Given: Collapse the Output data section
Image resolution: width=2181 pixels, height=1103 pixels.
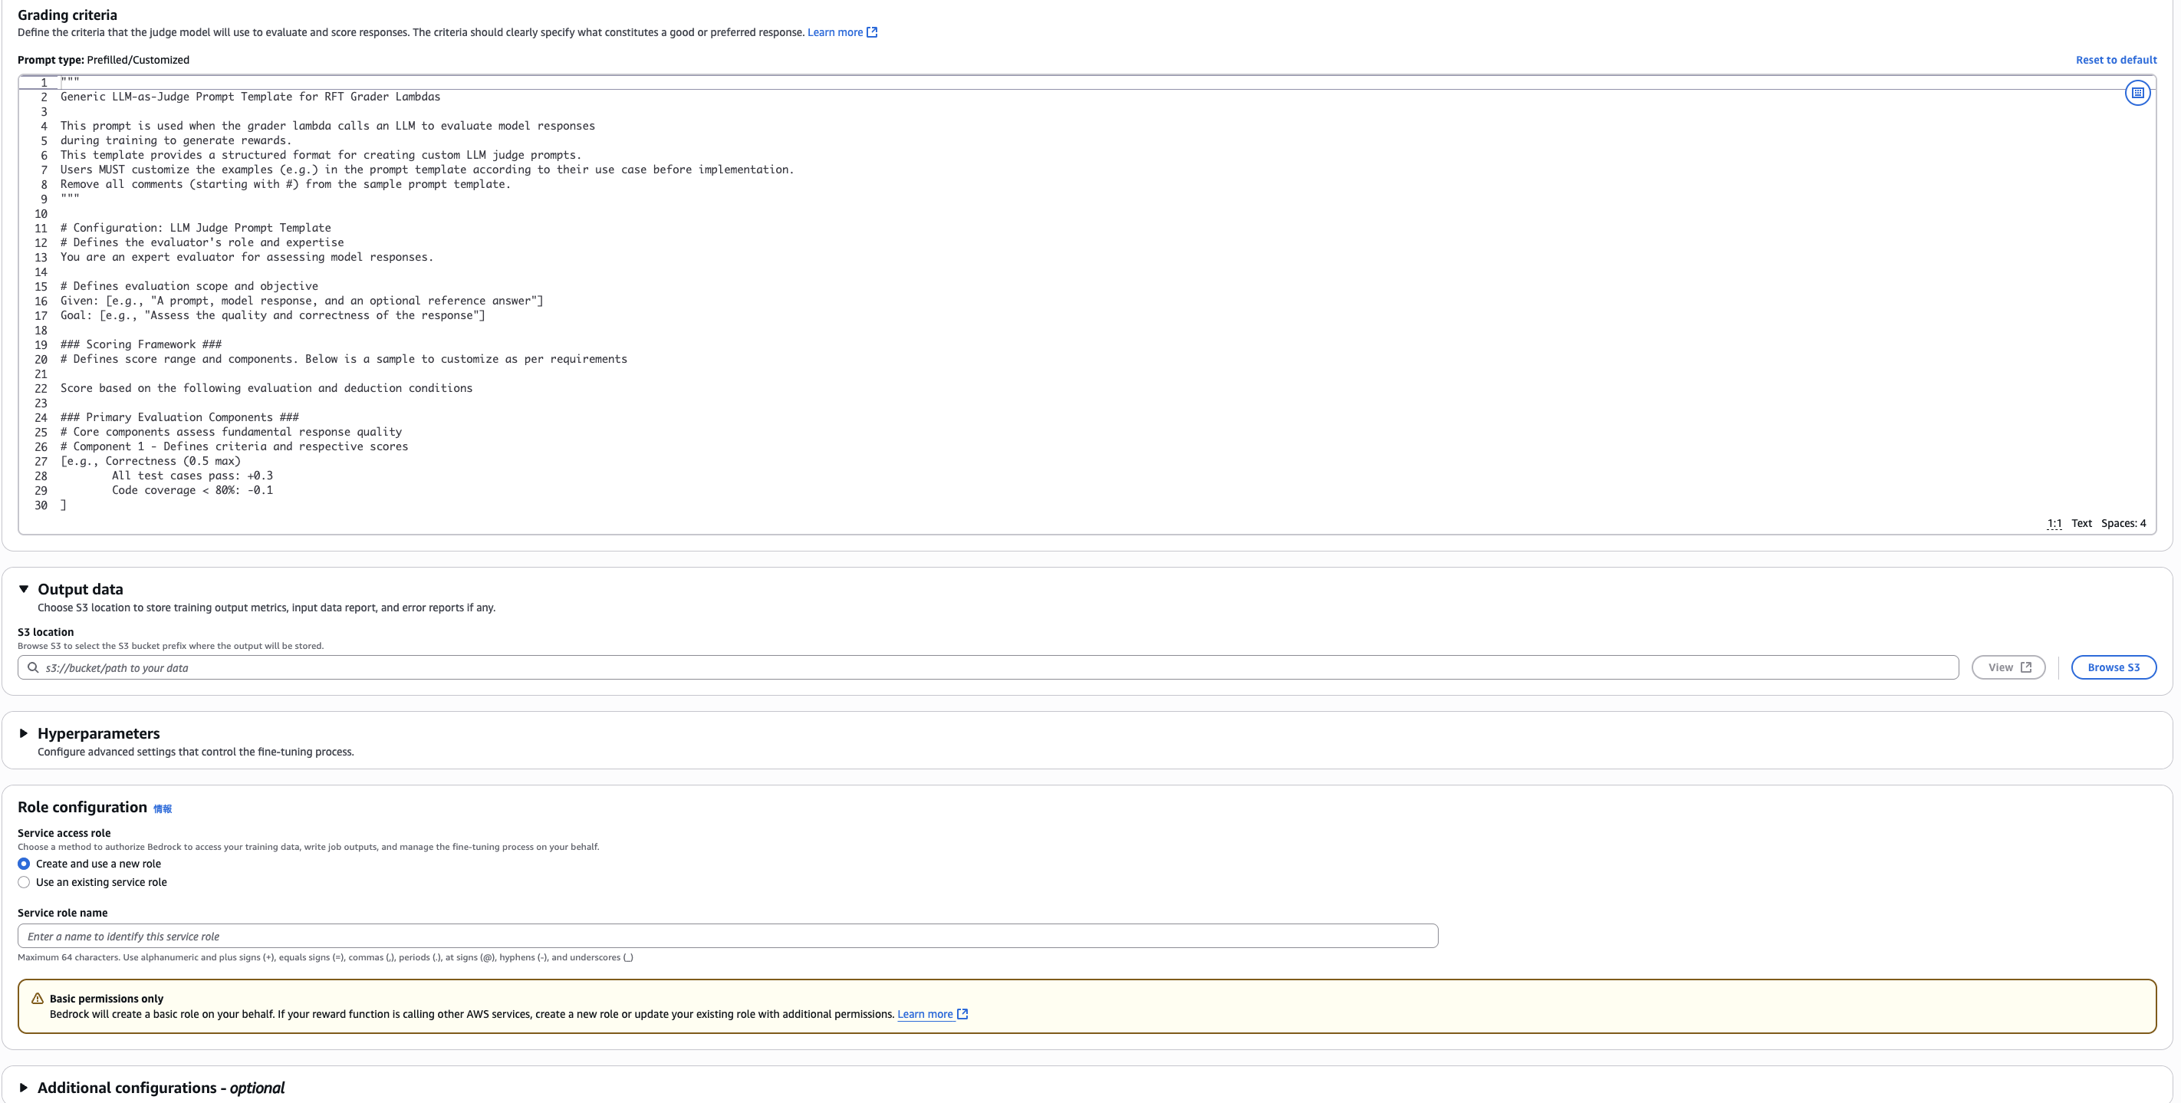Looking at the screenshot, I should [x=24, y=590].
